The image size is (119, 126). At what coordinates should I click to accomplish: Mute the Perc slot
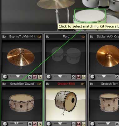78,77
